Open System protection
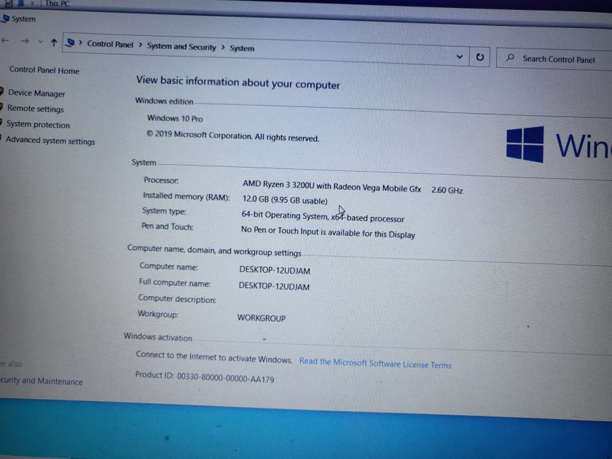Screen dimensions: 612x459 [x=38, y=124]
